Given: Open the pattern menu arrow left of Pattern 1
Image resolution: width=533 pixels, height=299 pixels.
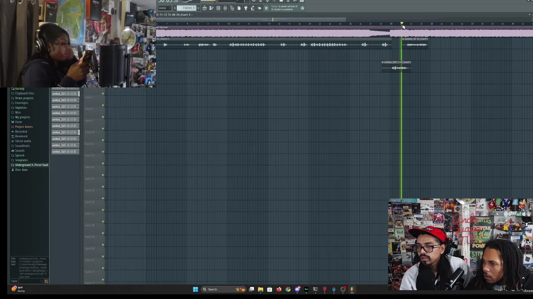Looking at the screenshot, I should pyautogui.click(x=175, y=8).
